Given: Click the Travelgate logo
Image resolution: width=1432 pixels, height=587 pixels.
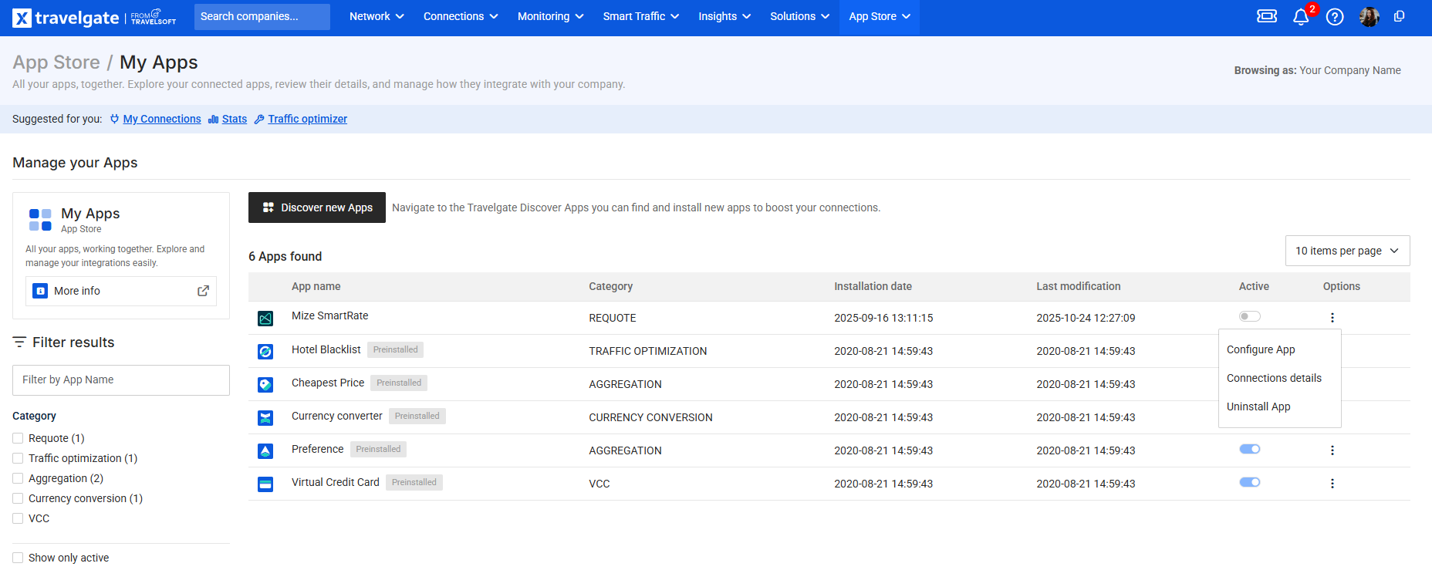Looking at the screenshot, I should click(x=94, y=17).
